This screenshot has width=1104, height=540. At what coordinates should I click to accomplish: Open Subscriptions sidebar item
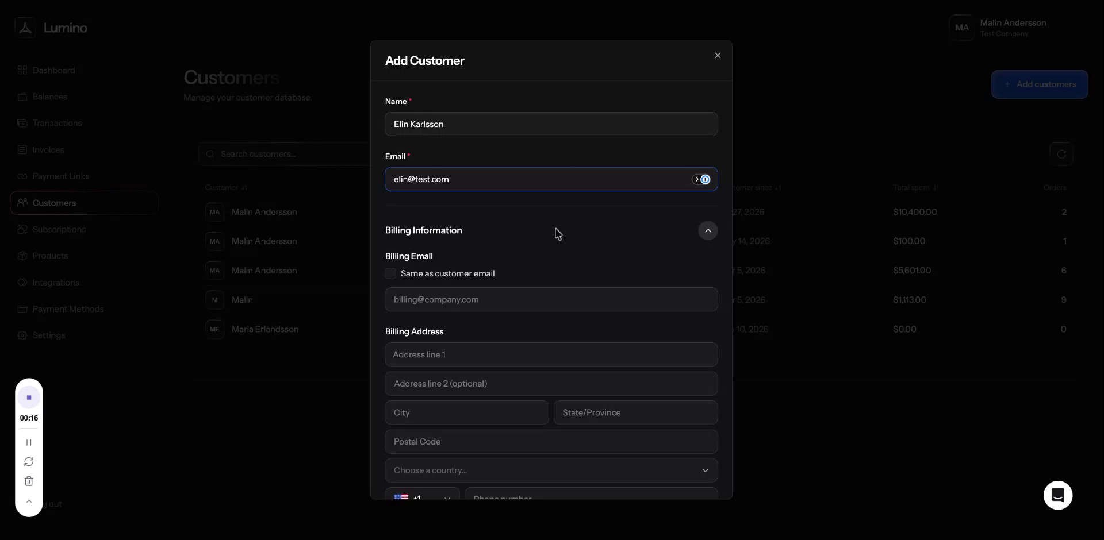pos(84,229)
